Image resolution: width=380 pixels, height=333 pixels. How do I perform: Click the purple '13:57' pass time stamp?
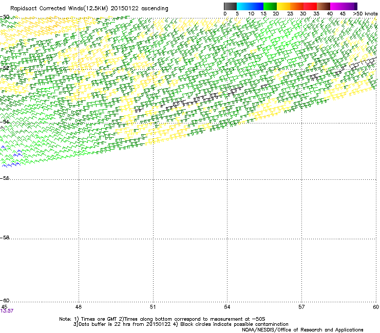tap(7, 311)
